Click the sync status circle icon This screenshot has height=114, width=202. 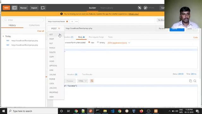point(146,8)
